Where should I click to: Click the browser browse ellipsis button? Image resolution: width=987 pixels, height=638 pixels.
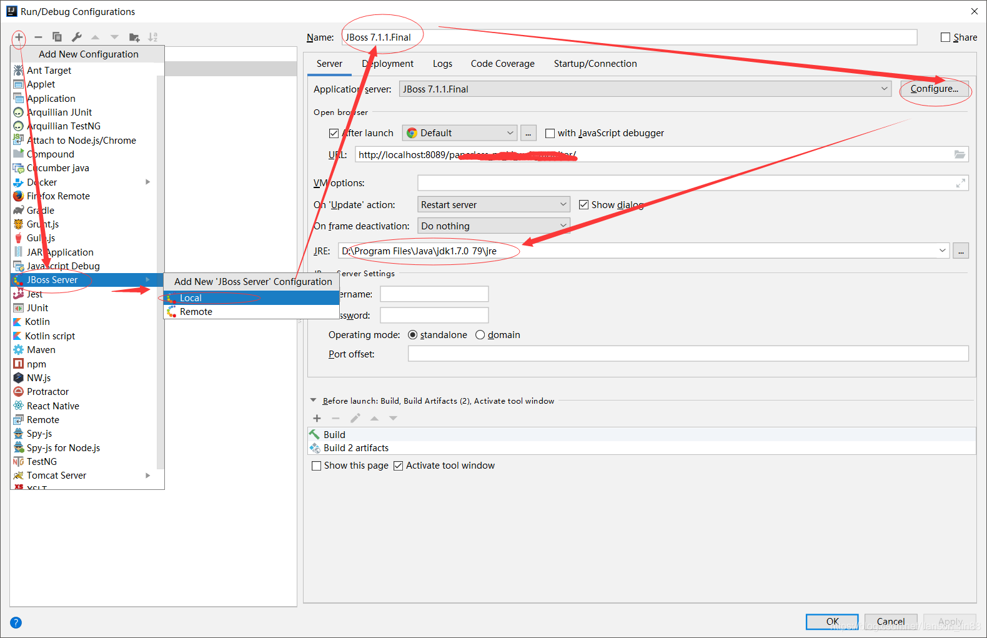pos(528,133)
